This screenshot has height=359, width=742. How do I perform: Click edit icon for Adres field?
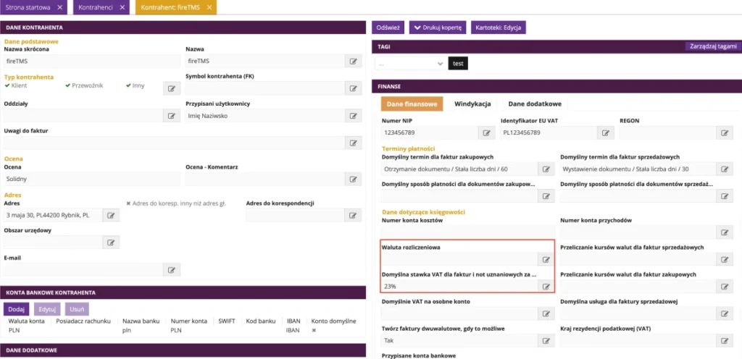[x=111, y=216]
